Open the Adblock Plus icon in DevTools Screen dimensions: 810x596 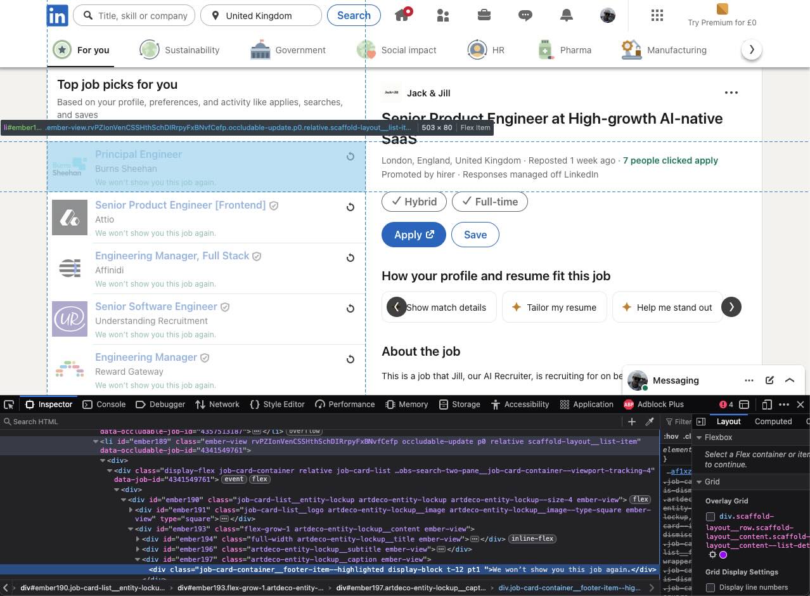coord(628,404)
